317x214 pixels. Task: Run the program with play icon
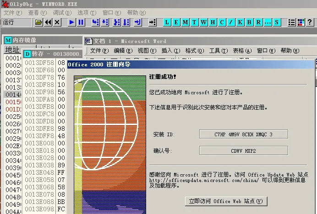(71, 22)
